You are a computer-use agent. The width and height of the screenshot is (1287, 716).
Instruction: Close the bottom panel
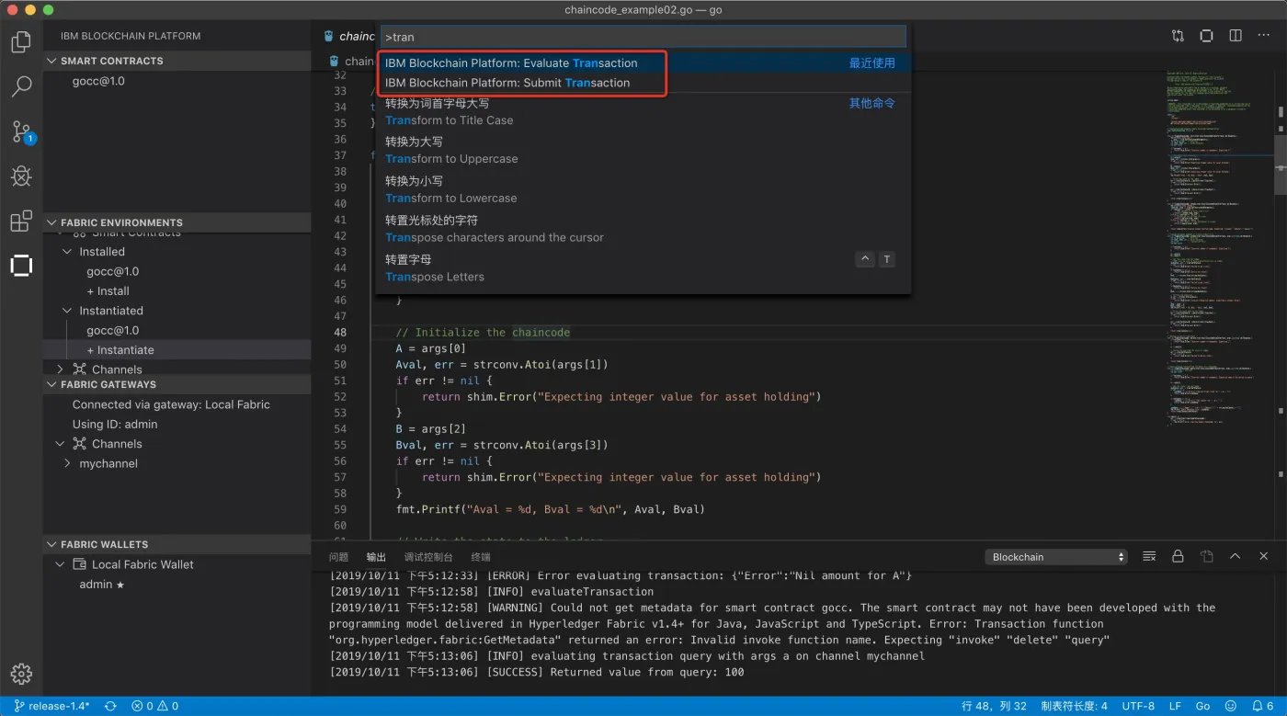click(x=1265, y=556)
